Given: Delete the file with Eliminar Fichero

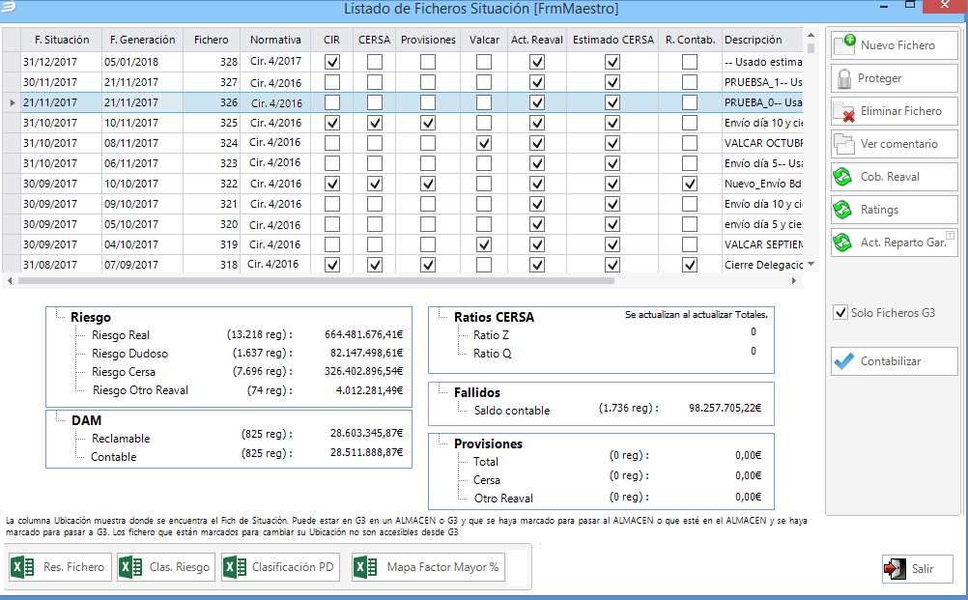Looking at the screenshot, I should [x=894, y=111].
